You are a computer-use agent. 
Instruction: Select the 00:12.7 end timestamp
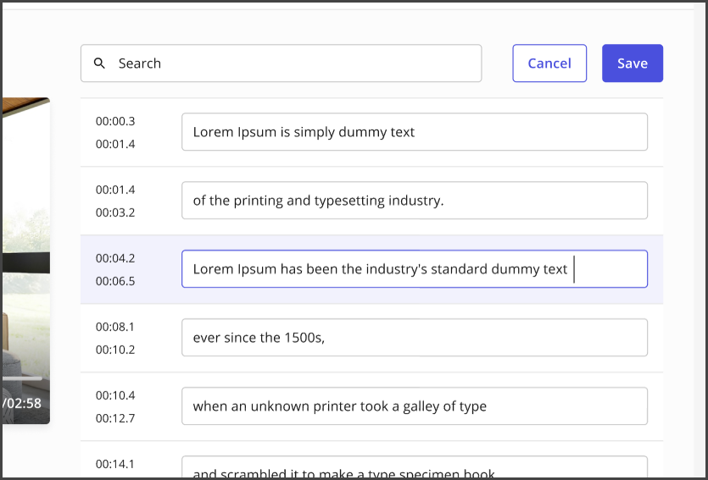115,418
